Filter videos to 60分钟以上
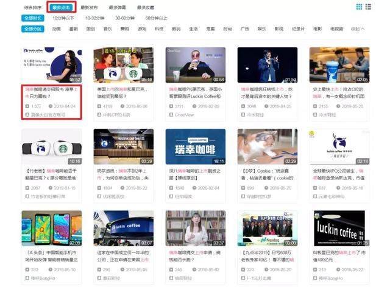This screenshot has width=390, height=287. click(x=156, y=18)
